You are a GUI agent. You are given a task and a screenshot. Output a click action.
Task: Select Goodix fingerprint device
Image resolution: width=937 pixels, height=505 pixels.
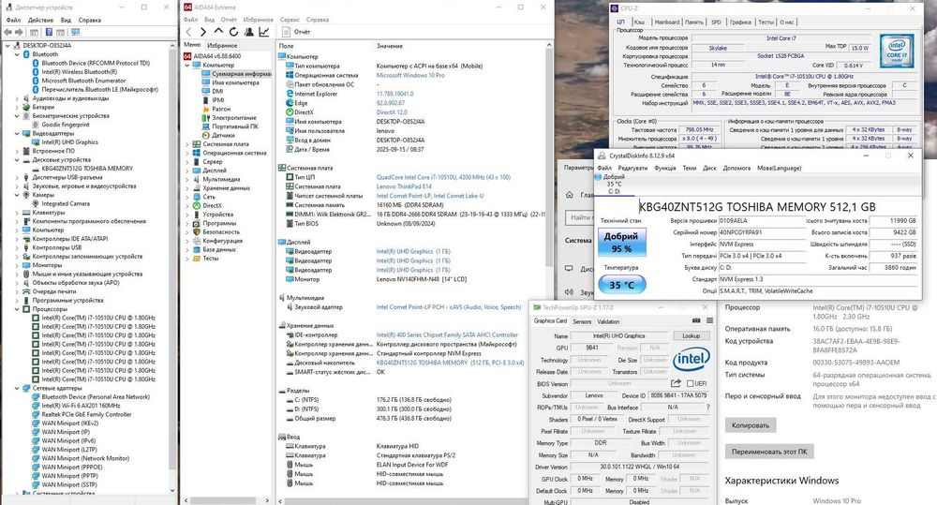(x=66, y=125)
